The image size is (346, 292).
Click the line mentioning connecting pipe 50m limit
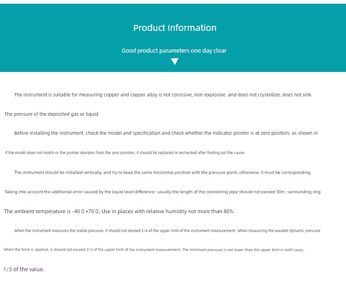click(162, 192)
